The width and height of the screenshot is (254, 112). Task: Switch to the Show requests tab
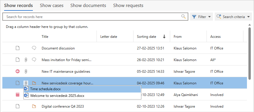click(128, 6)
